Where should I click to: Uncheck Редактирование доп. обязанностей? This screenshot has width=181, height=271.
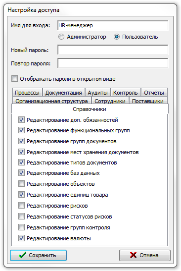21,120
